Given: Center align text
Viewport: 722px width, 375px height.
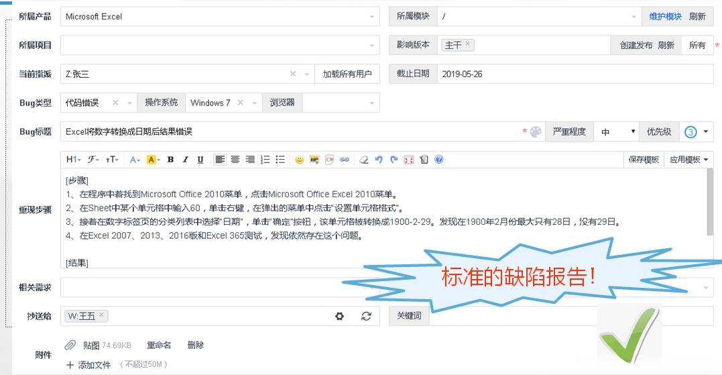Looking at the screenshot, I should tap(235, 160).
